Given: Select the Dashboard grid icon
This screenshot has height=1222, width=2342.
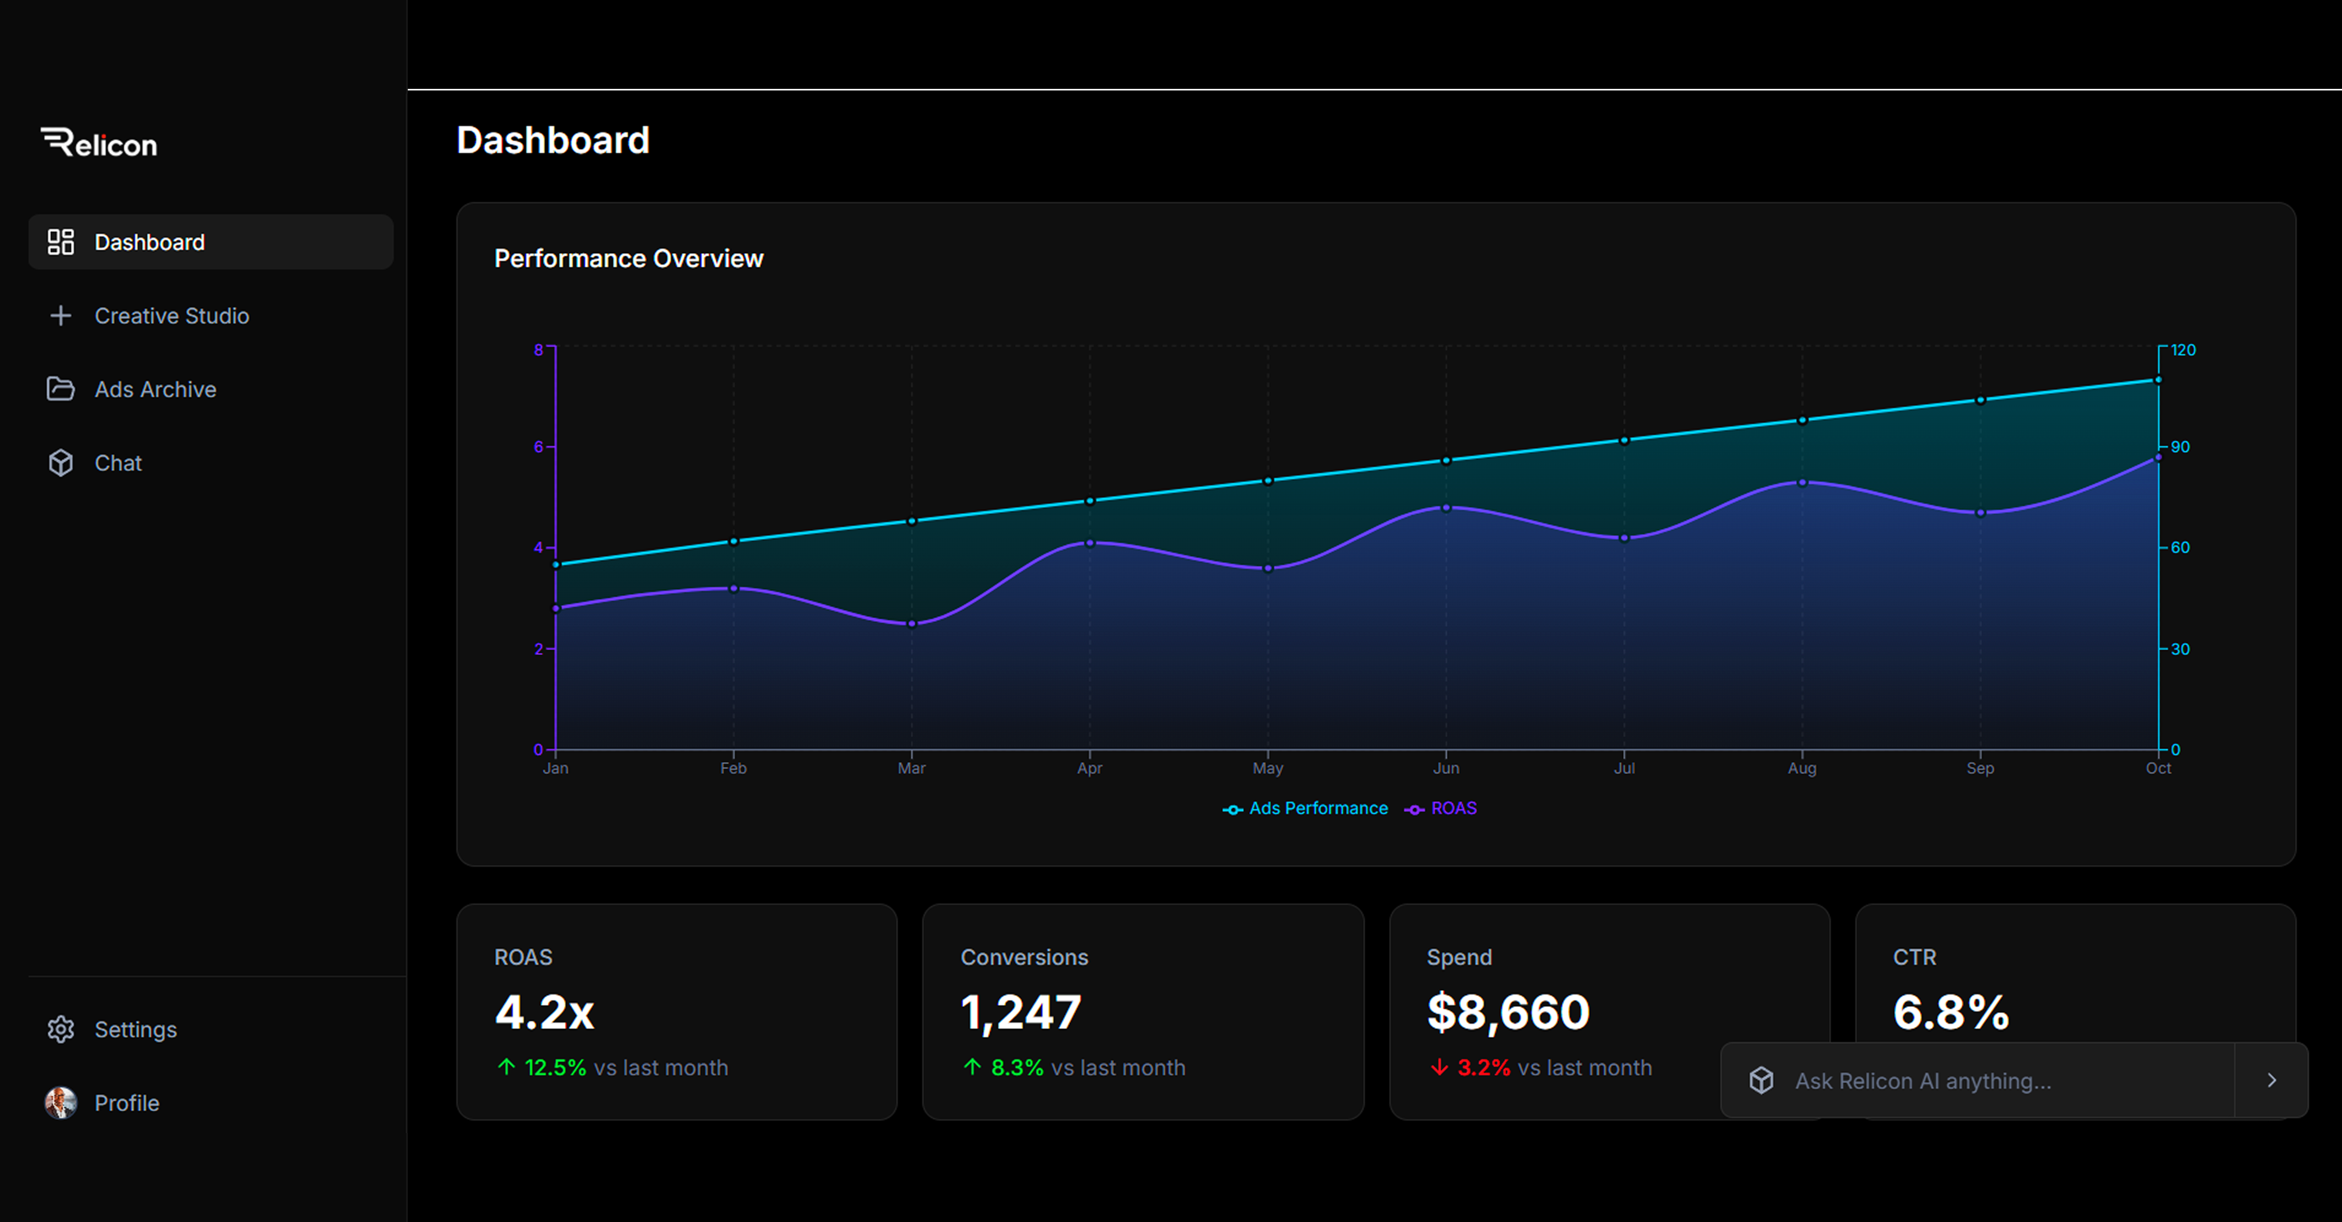Looking at the screenshot, I should 61,242.
